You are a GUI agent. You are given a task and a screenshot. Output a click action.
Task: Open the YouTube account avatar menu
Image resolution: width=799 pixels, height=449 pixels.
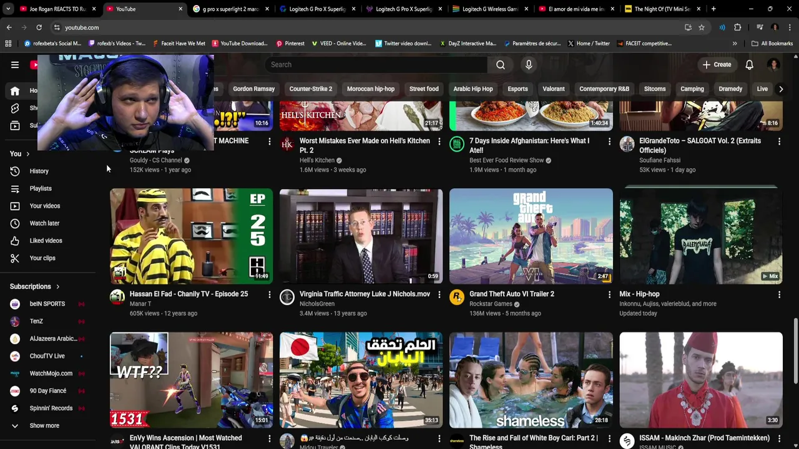[x=773, y=65]
